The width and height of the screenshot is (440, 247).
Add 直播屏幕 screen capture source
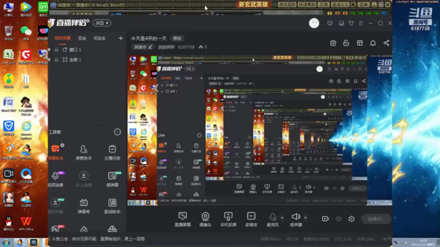(x=183, y=219)
